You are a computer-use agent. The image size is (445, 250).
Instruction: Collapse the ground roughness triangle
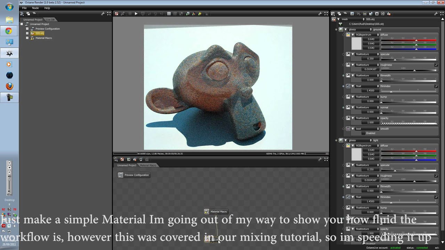[x=353, y=65]
